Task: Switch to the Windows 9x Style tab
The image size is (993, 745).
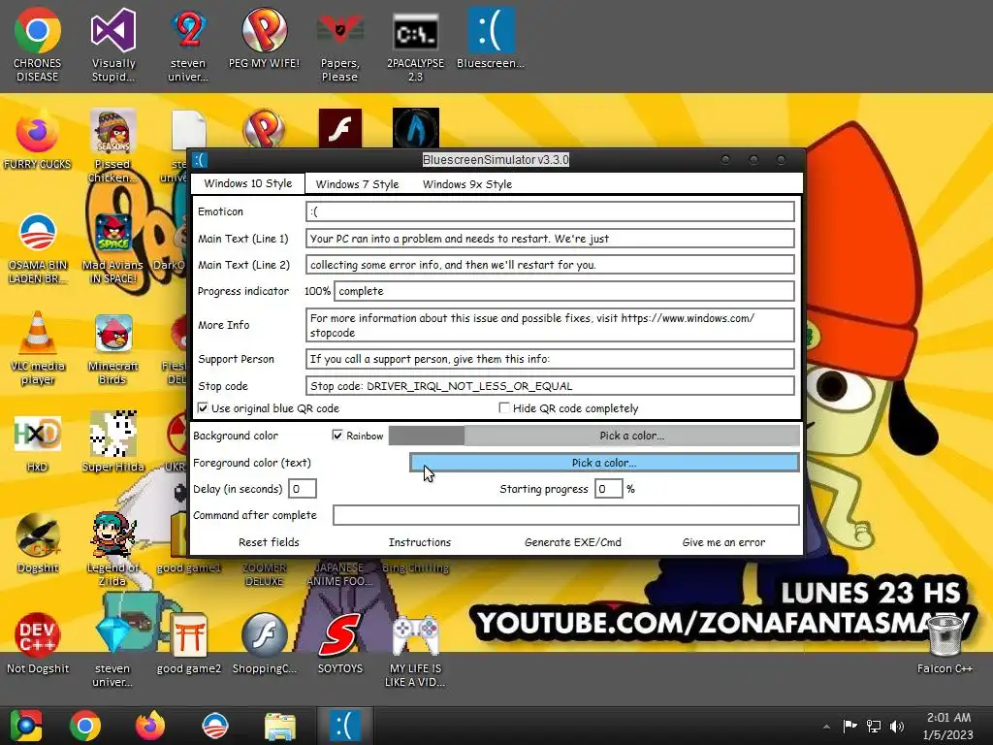Action: coord(467,184)
